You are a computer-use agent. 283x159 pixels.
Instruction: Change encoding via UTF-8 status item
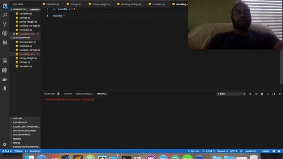pyautogui.click(x=233, y=151)
